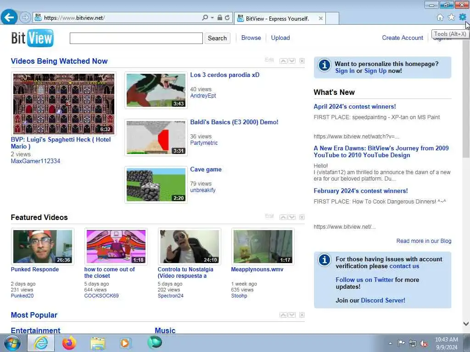The width and height of the screenshot is (470, 352).
Task: Click Sign Up in personalize box
Action: click(375, 71)
